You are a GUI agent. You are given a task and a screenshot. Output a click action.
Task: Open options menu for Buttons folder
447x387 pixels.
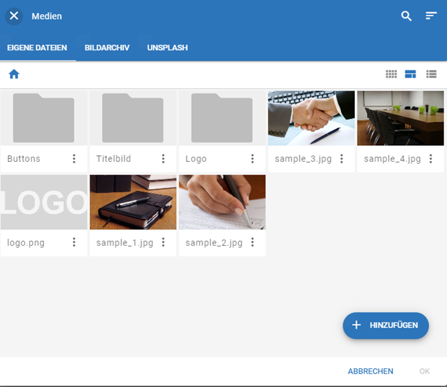(x=74, y=159)
